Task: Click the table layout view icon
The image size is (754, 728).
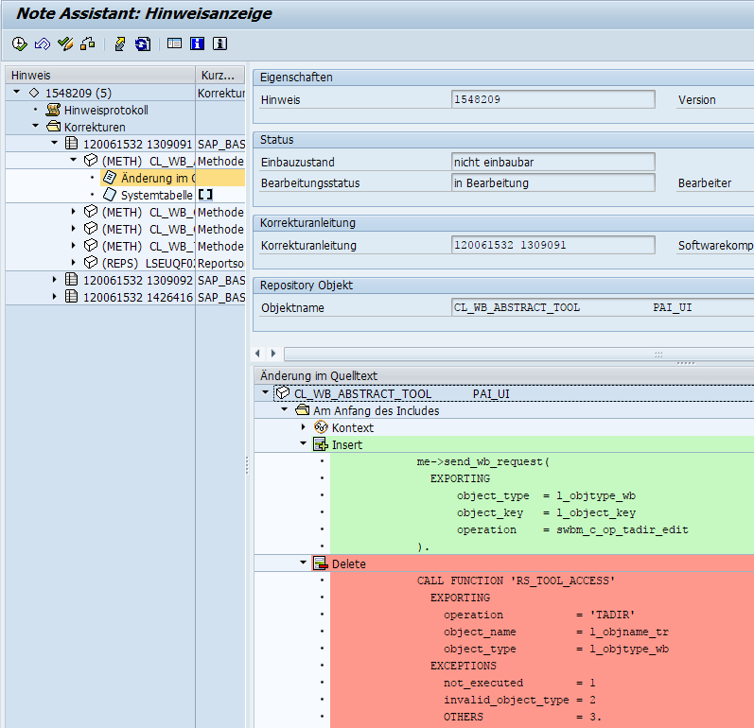Action: (174, 43)
